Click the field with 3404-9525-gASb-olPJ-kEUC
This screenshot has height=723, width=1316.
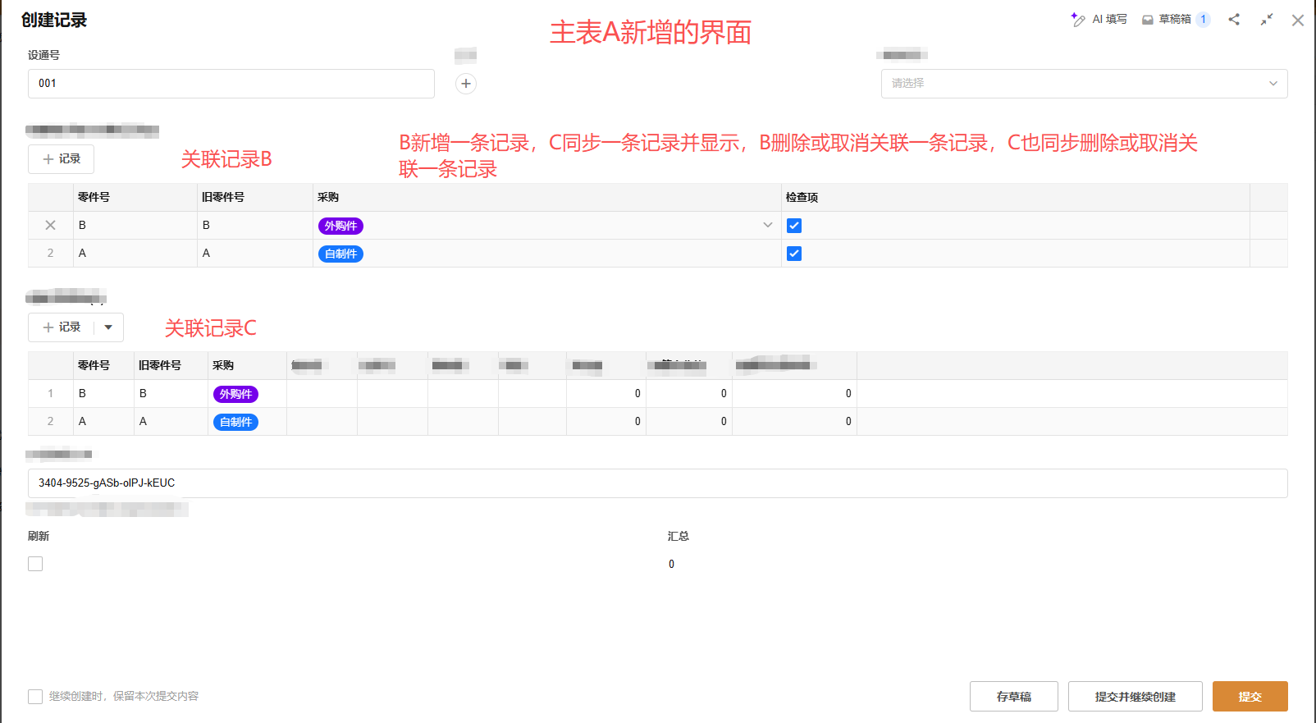(x=658, y=483)
